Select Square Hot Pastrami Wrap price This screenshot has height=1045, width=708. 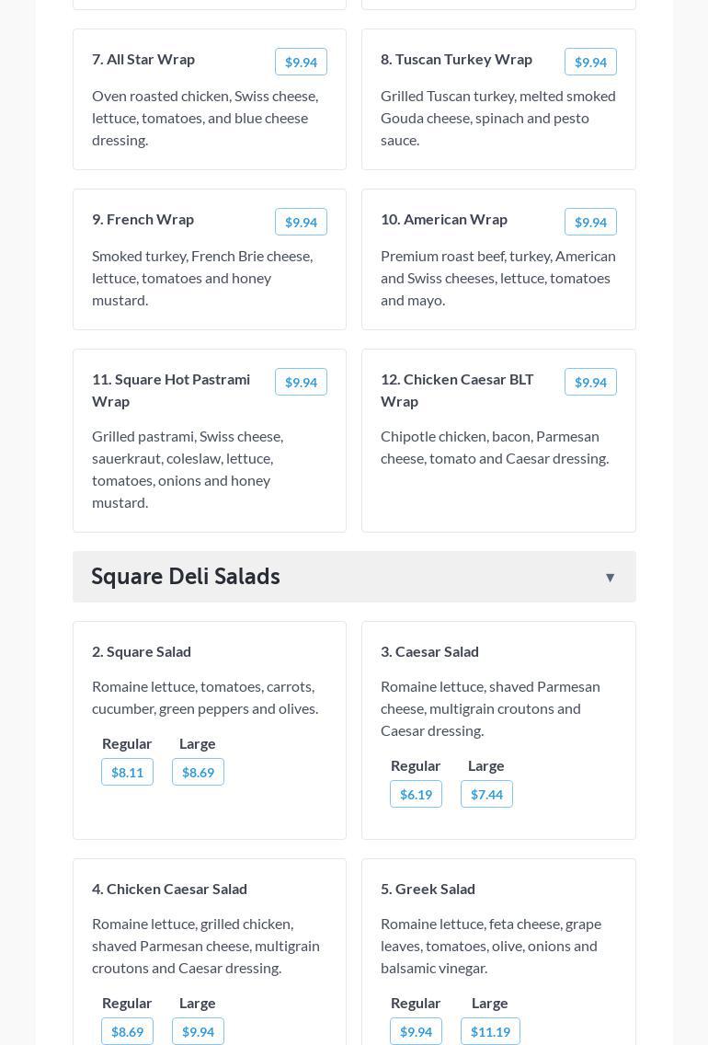(x=301, y=383)
